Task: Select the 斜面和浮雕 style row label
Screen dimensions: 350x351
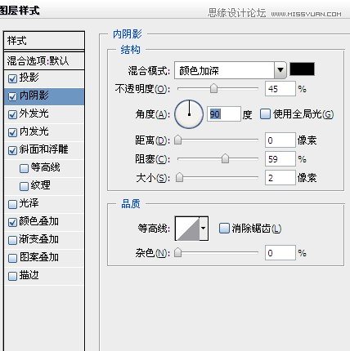Action: (x=43, y=149)
